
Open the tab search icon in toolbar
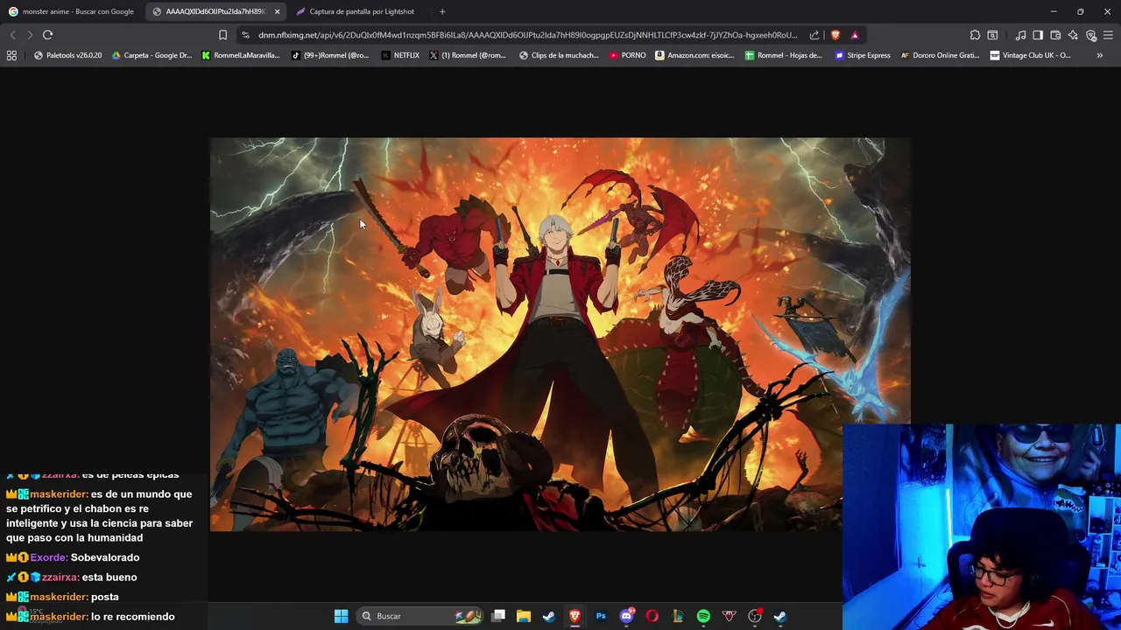[992, 35]
